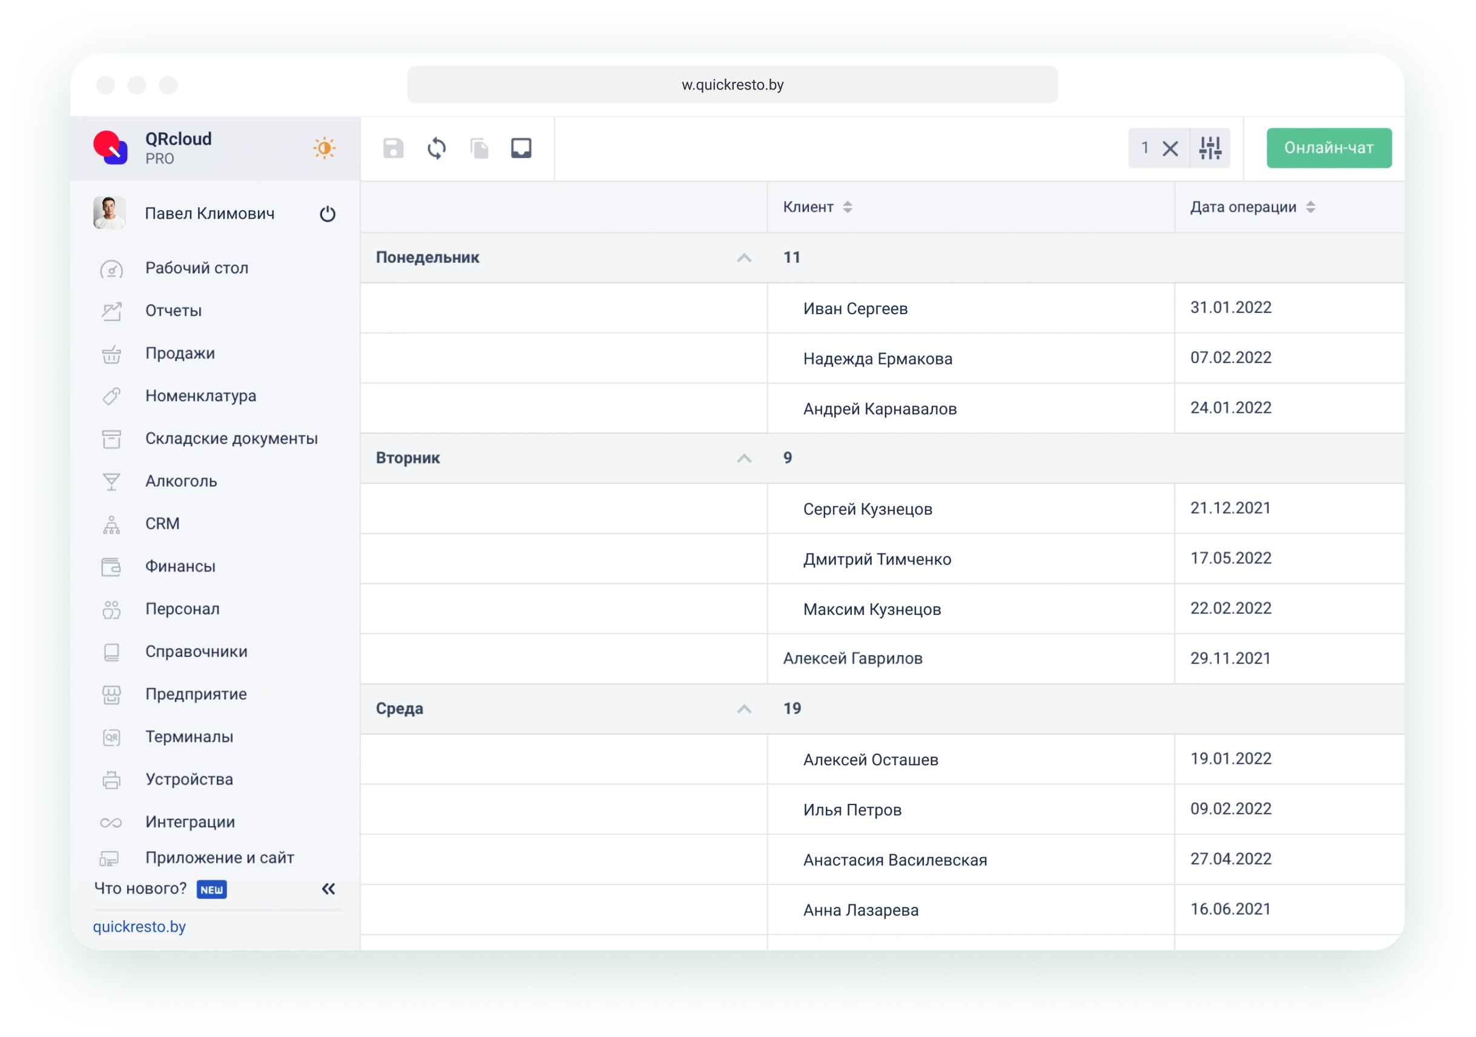Click the power logout icon
1476x1037 pixels.
tap(327, 214)
